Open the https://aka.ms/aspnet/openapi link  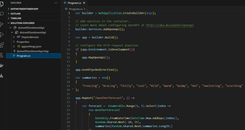pyautogui.click(x=170, y=25)
